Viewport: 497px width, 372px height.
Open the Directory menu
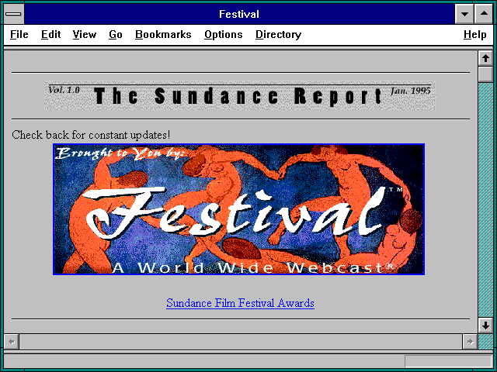[x=278, y=34]
